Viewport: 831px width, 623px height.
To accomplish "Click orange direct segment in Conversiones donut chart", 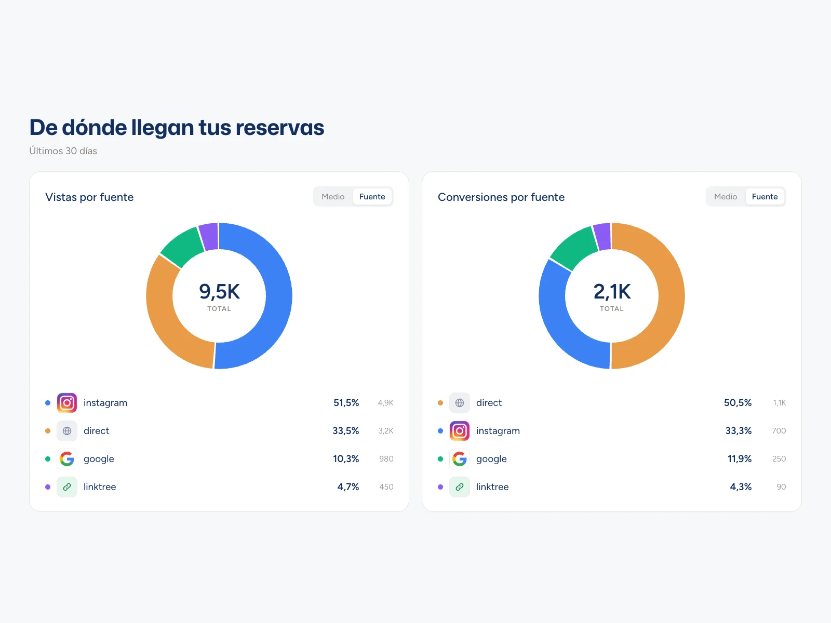I will click(x=672, y=296).
